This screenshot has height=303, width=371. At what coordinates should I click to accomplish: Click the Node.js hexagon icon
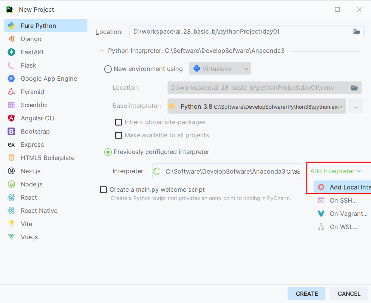pyautogui.click(x=11, y=184)
